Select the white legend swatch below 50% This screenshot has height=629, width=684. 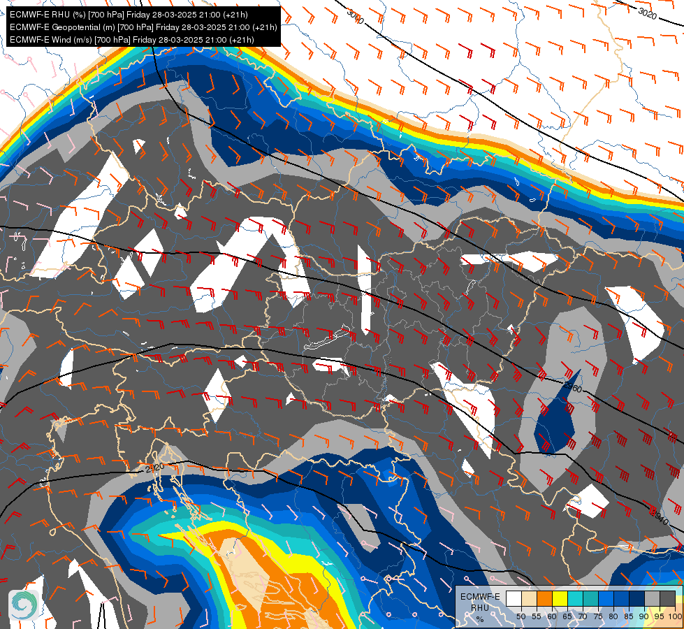point(514,598)
